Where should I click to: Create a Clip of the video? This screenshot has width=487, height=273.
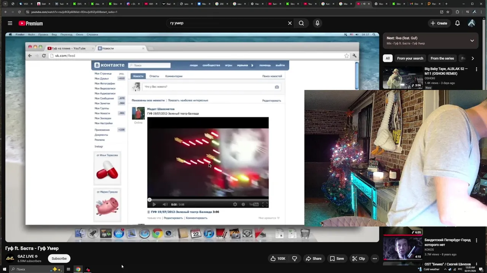pyautogui.click(x=358, y=259)
